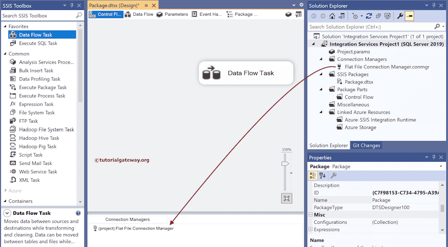Viewport: 448px width, 247px height.
Task: Click wrench Properties icon in Solution Explorer
Action: (400, 16)
